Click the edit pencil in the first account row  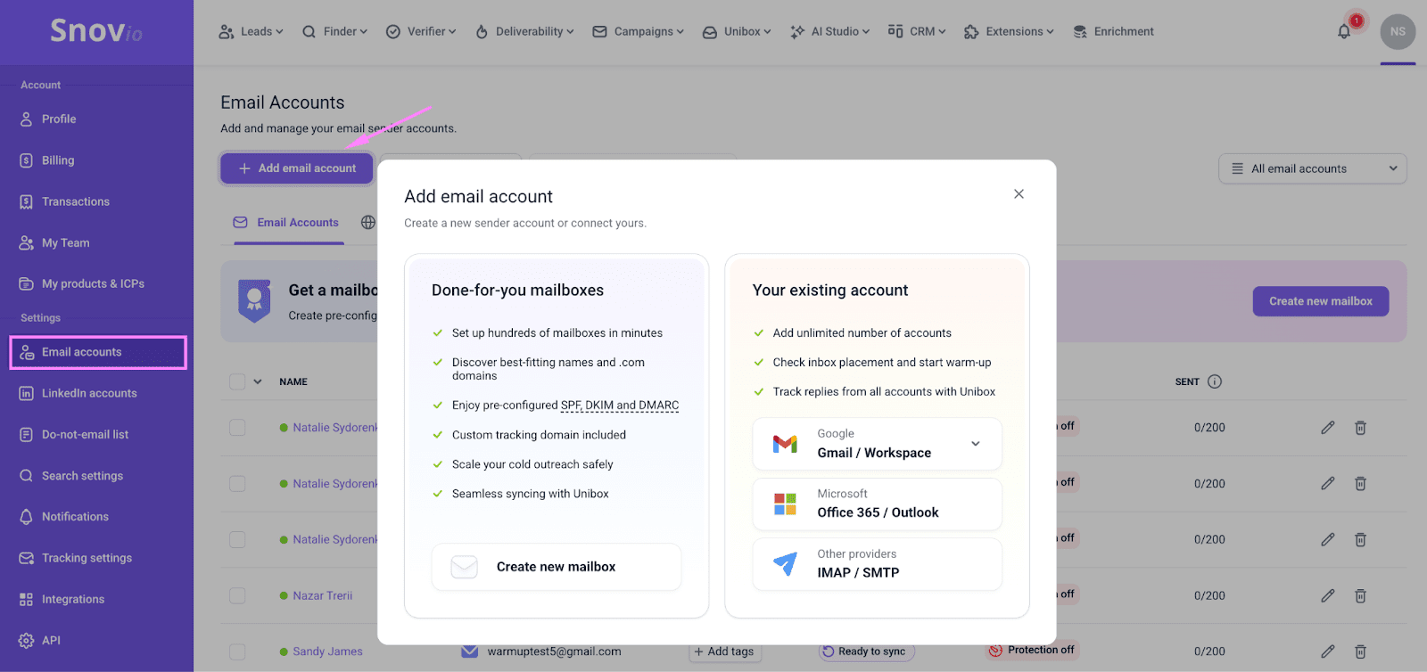[1328, 428]
